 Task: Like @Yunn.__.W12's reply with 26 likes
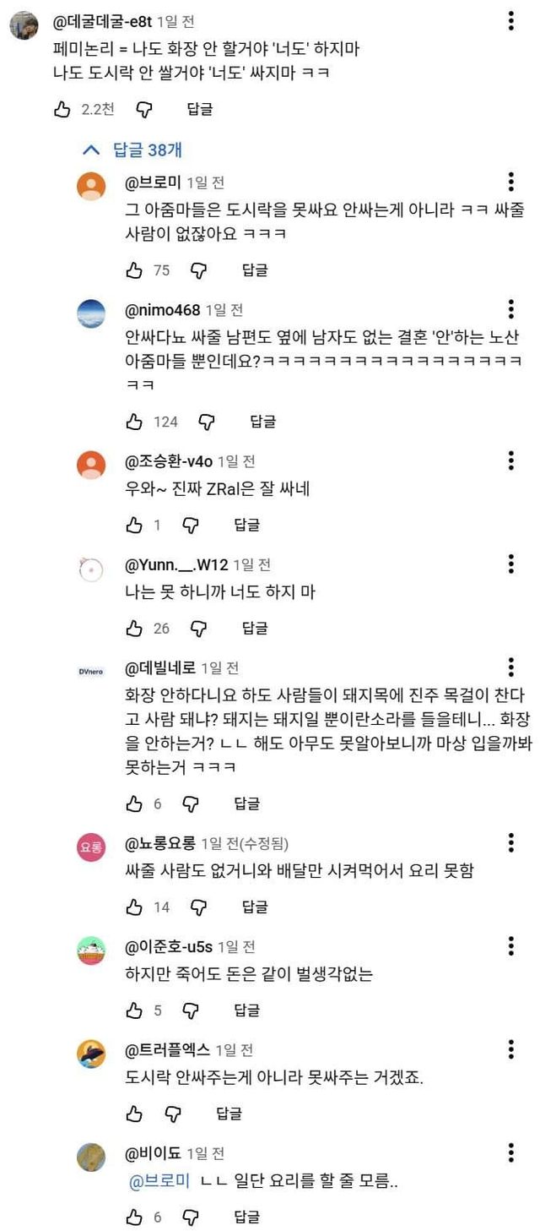pos(133,628)
